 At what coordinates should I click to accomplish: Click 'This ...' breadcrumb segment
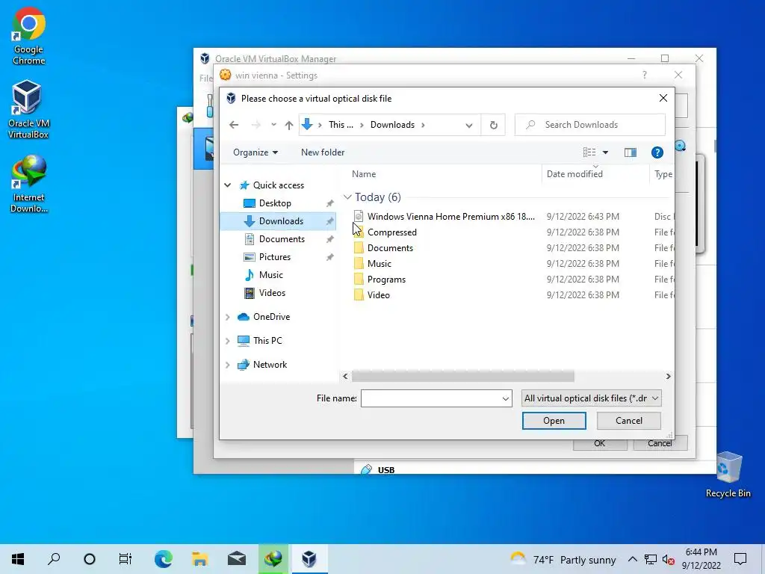tap(341, 125)
